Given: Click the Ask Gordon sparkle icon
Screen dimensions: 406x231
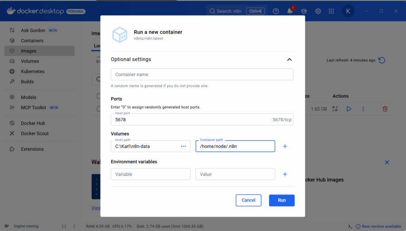Looking at the screenshot, I should pos(12,30).
